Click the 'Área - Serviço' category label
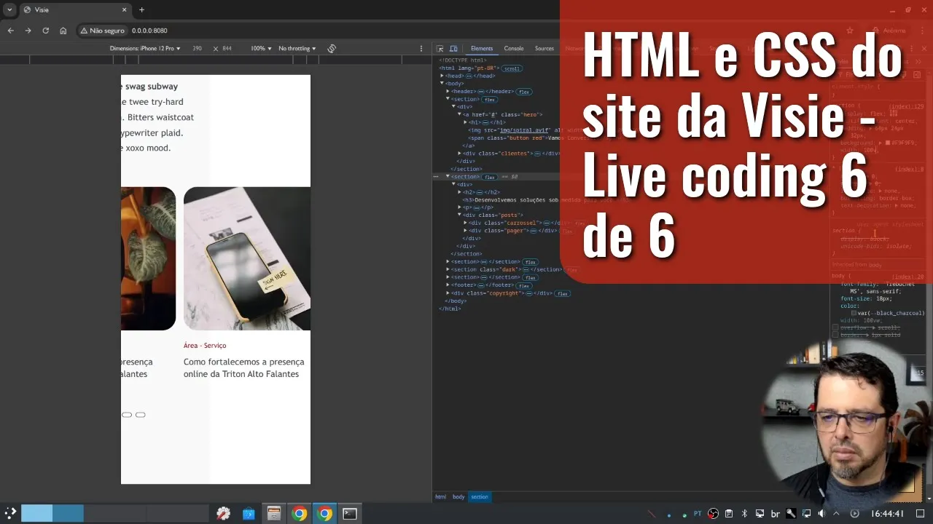This screenshot has height=524, width=933. 205,346
